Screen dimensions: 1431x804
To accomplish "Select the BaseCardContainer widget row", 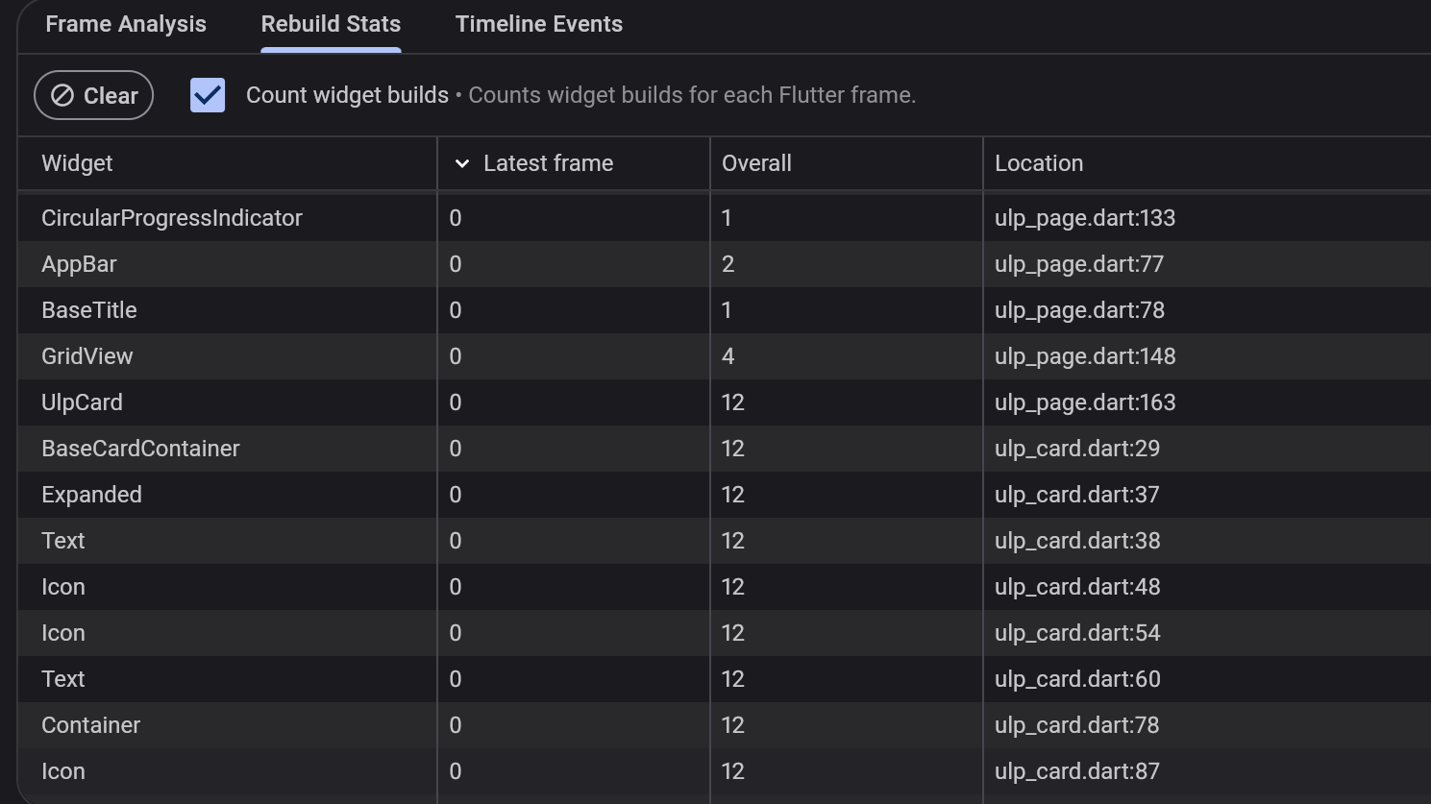I will tap(725, 449).
